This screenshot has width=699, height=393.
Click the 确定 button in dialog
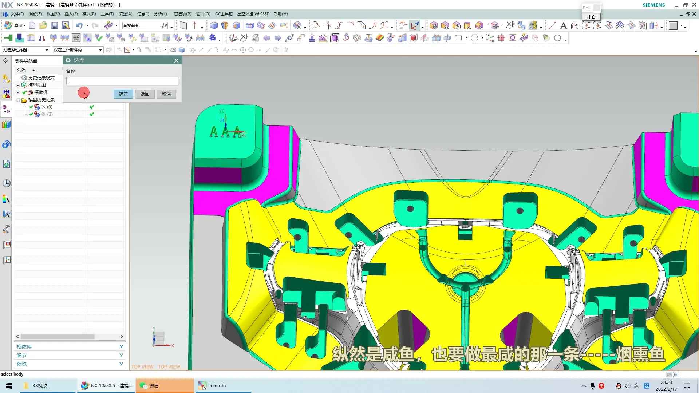tap(123, 94)
